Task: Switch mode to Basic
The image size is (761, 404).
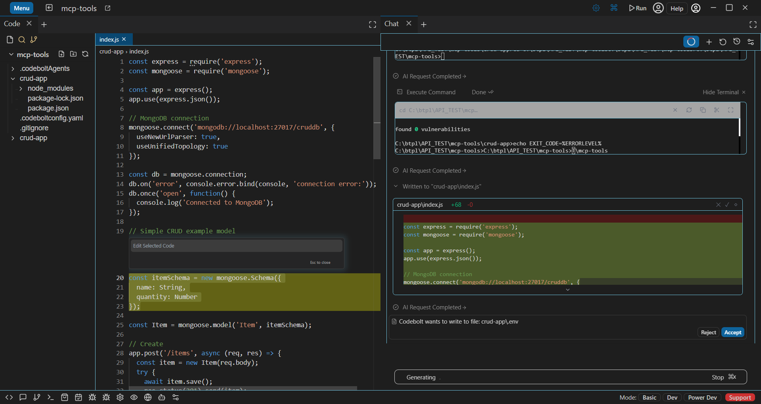Action: (x=649, y=397)
